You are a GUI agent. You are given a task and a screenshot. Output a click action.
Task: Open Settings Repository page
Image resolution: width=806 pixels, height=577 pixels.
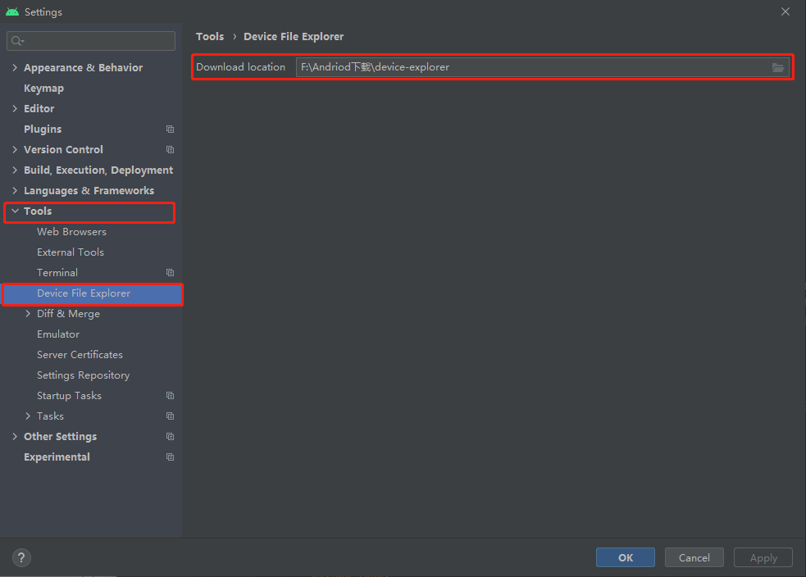tap(84, 375)
